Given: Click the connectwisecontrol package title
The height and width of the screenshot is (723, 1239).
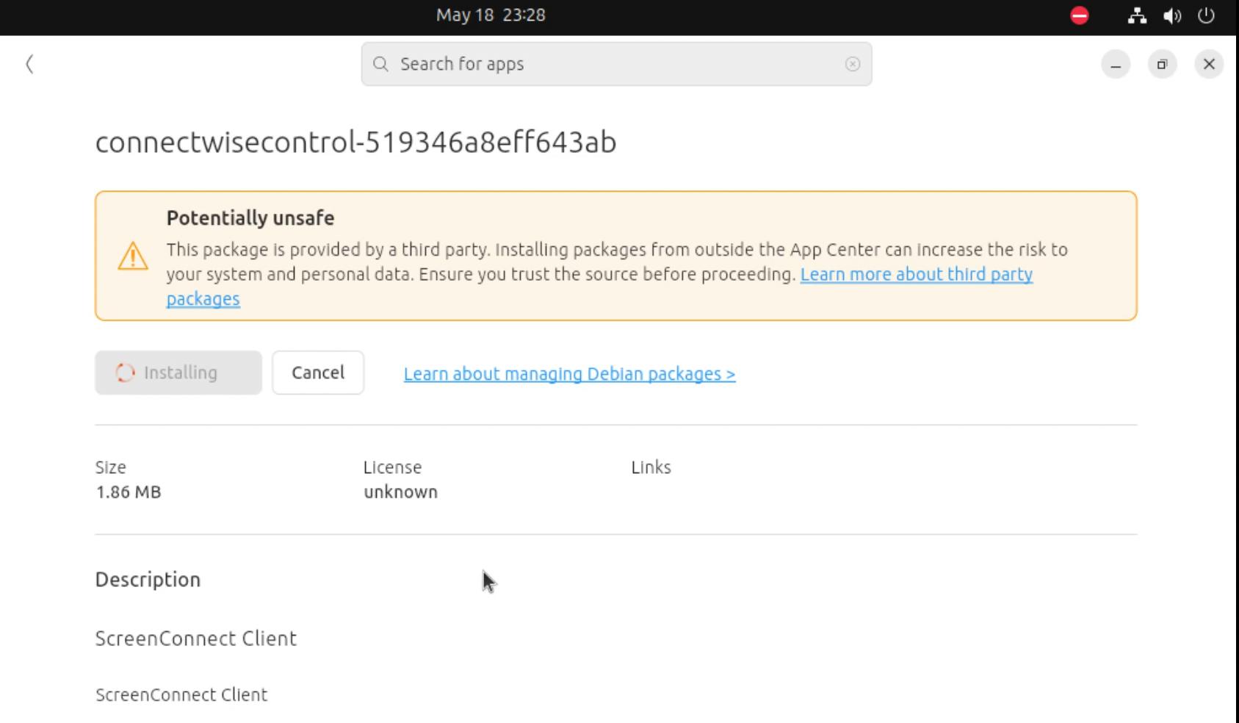Looking at the screenshot, I should [355, 142].
